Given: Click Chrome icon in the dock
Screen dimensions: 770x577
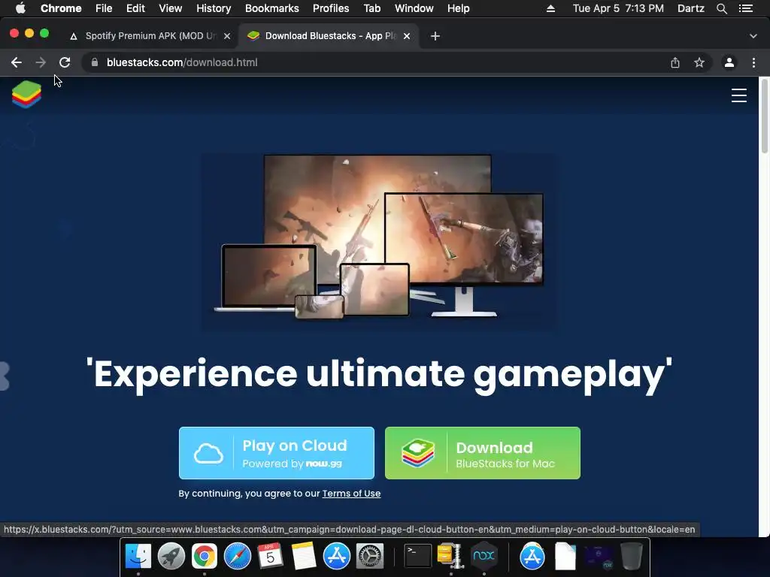Looking at the screenshot, I should pyautogui.click(x=205, y=557).
